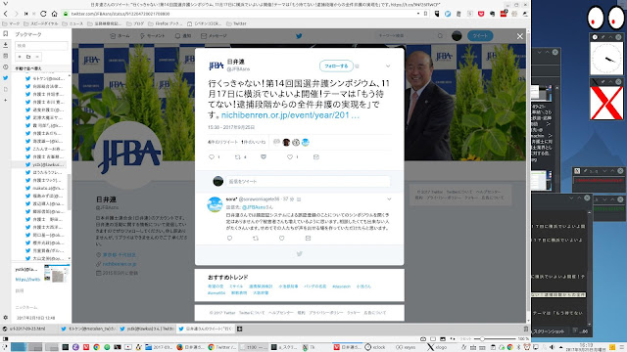The height and width of the screenshot is (352, 627).
Task: Open Twitter モーメント navigation item
Action: coord(152,36)
